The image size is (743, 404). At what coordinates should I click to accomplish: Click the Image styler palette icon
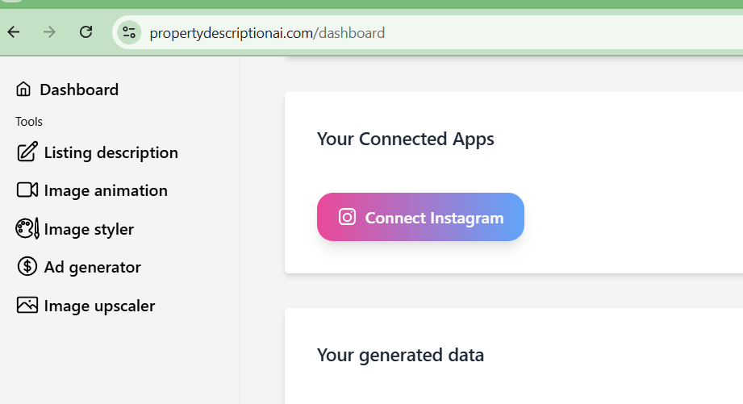[27, 229]
